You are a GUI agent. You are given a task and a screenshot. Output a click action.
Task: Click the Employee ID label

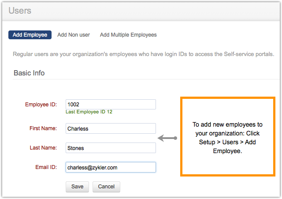(x=41, y=105)
